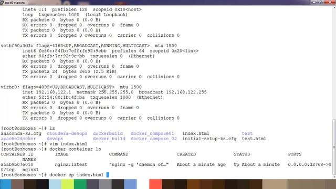Click the 'fe80::84fb:7cff:fe92:9cbb' IPv6 address
Screen dimensions: 336x189
[72, 51]
